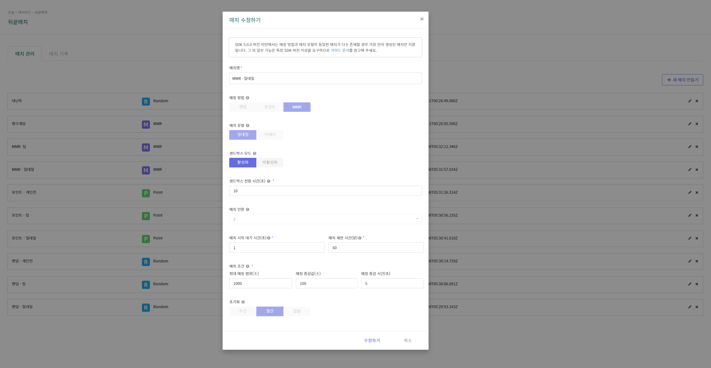This screenshot has width=711, height=368.
Task: Select MMR matching method
Action: (297, 107)
